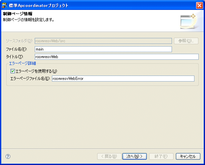This screenshot has width=205, height=165.
Task: Click the エラーページ詳細 group label
Action: [x=22, y=63]
